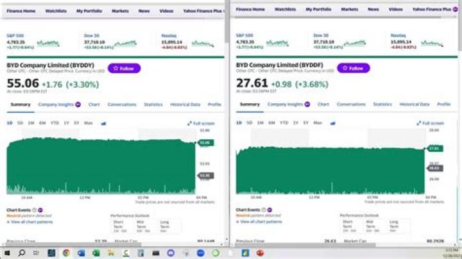Open Zoom blue circle taskbar icon
This screenshot has width=462, height=259.
pos(201,253)
